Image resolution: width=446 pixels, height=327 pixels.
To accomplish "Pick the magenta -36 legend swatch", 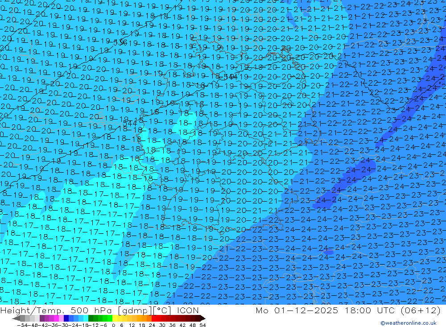I will click(x=56, y=319).
